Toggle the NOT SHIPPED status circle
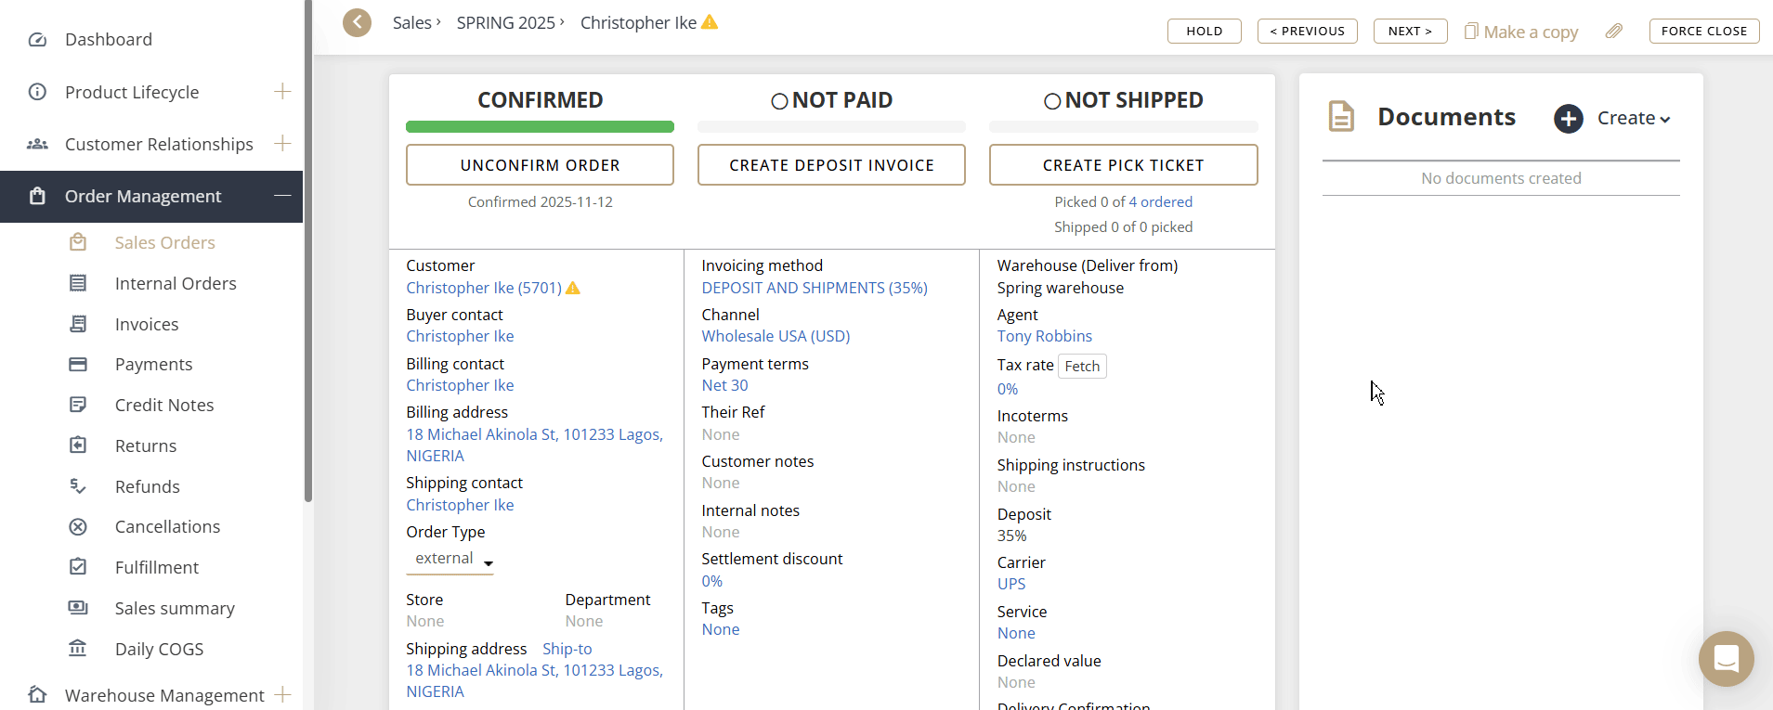The image size is (1773, 710). click(x=1052, y=101)
